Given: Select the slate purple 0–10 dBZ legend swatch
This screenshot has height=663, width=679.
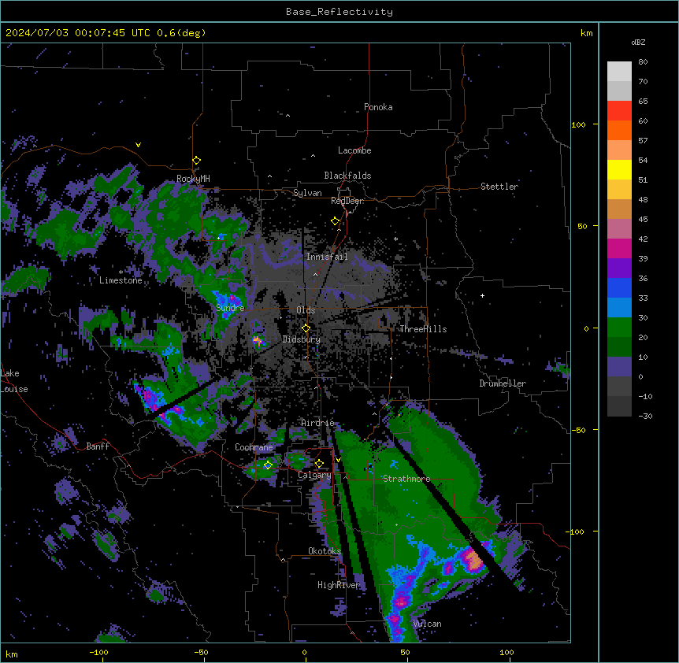Looking at the screenshot, I should pyautogui.click(x=619, y=367).
